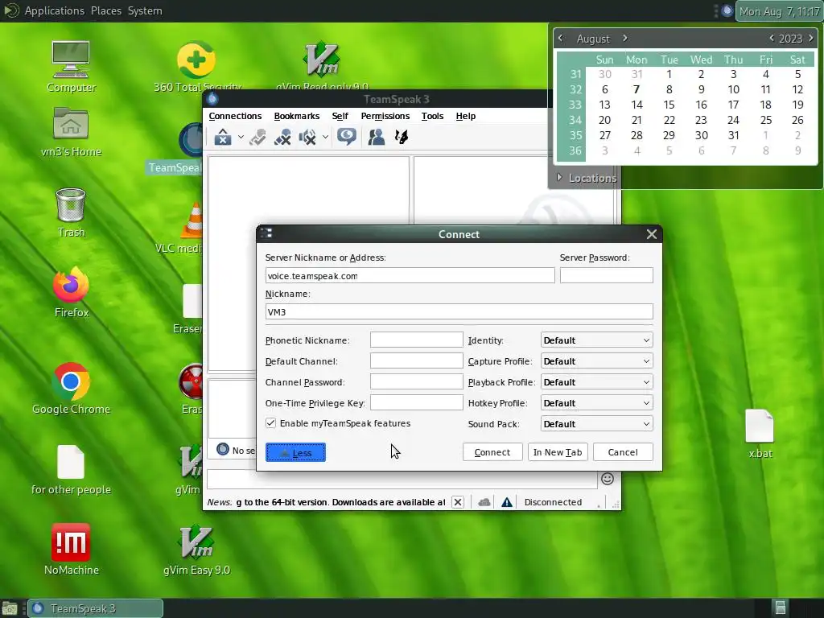Click the TeamSpeak 3 taskbar button
This screenshot has width=824, height=618.
(95, 608)
